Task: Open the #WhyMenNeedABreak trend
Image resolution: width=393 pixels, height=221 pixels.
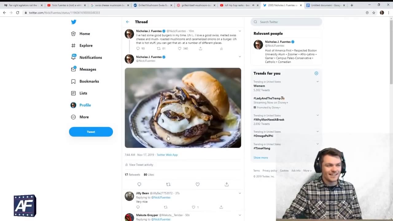Action: (269, 120)
